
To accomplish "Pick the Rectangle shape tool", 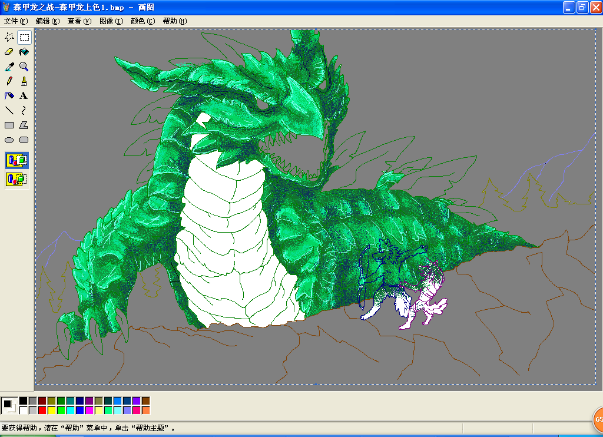I will (x=9, y=125).
